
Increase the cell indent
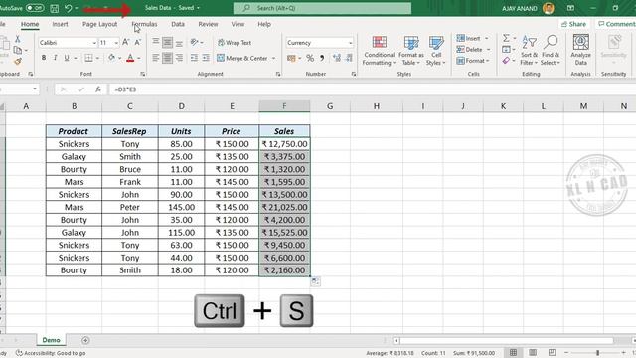pos(206,58)
